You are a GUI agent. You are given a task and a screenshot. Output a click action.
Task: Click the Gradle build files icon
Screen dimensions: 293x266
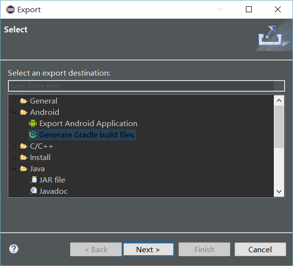(x=33, y=134)
